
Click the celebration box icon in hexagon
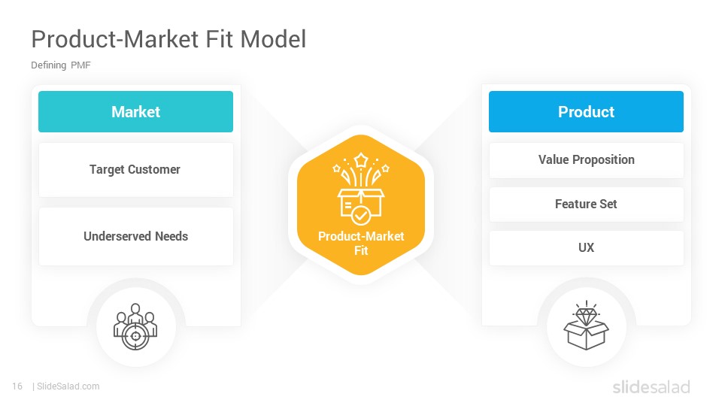361,189
